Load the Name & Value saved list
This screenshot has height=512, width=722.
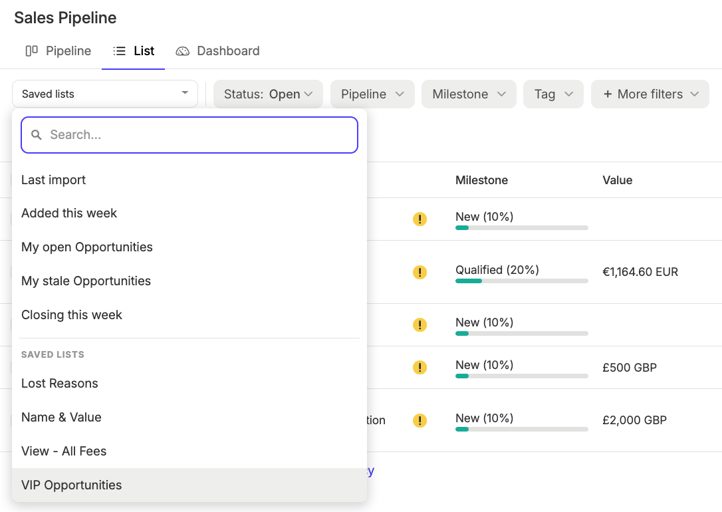click(189, 417)
